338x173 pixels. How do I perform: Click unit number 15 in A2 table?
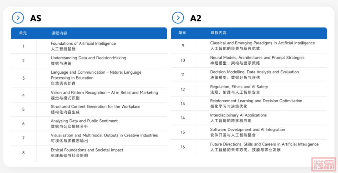point(183,132)
